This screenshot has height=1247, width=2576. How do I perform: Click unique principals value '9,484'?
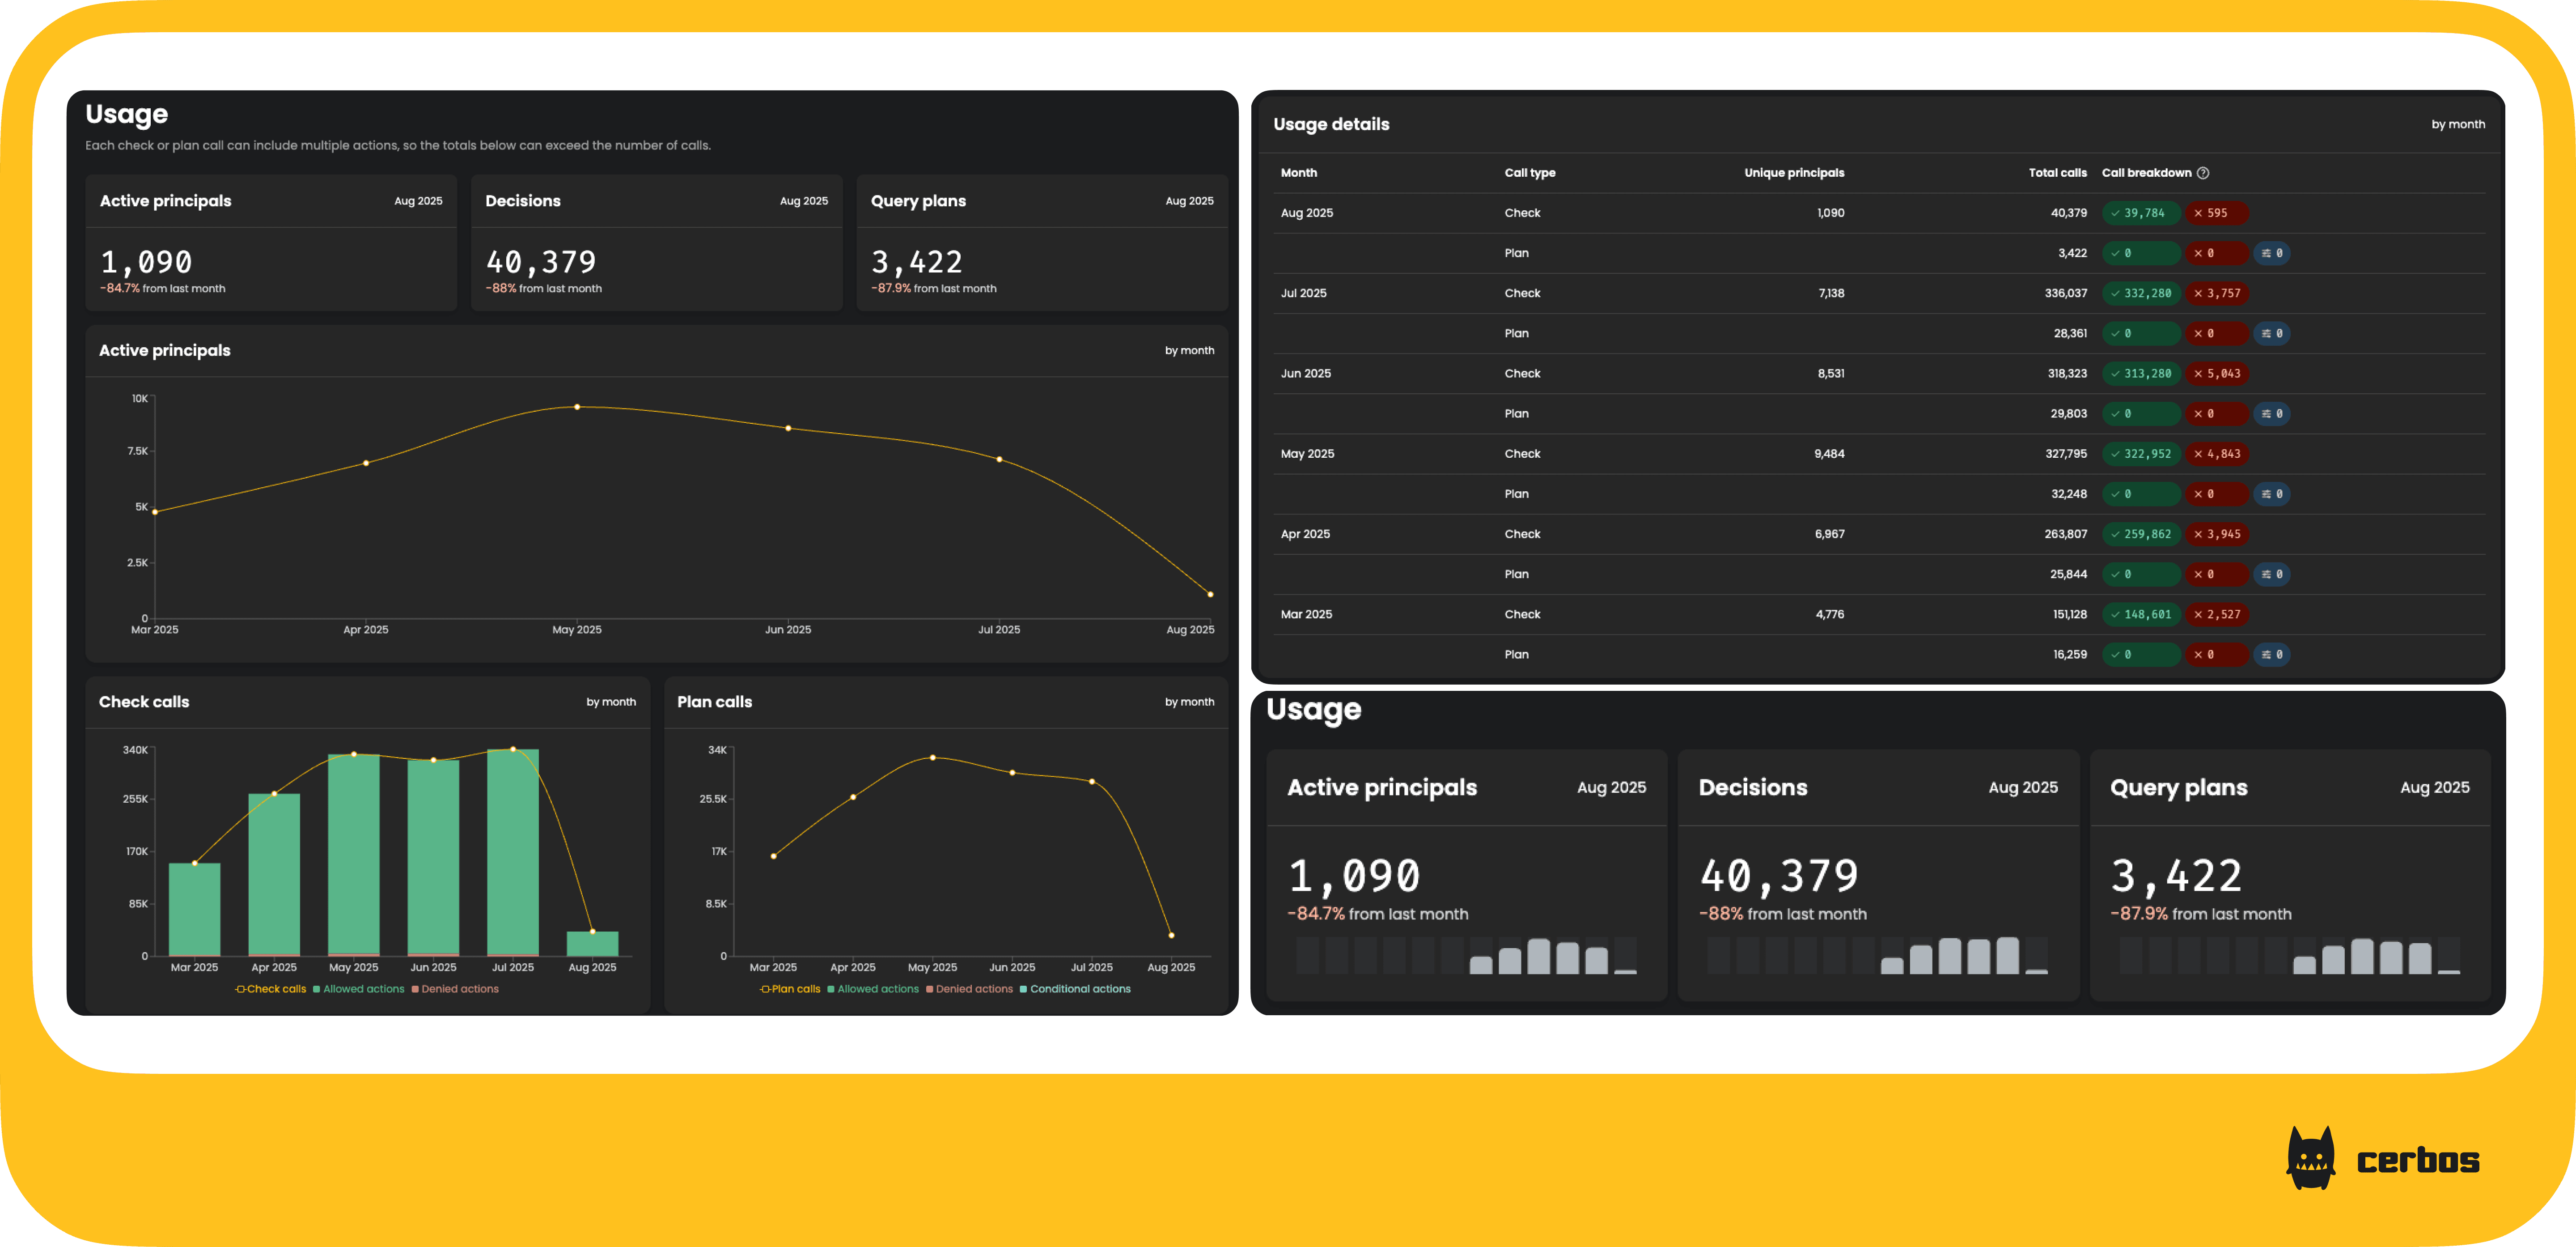[x=1829, y=453]
